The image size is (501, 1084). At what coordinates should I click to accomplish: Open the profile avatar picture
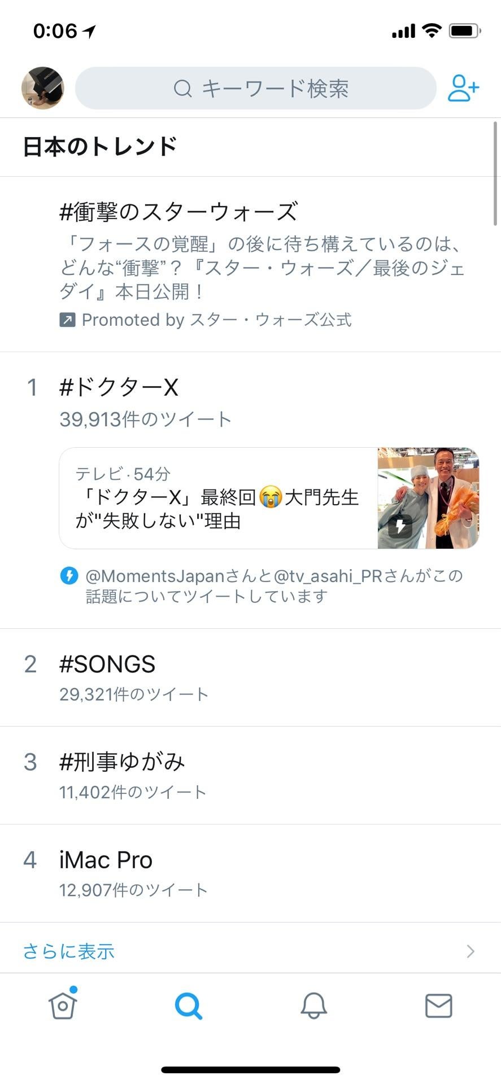coord(43,88)
